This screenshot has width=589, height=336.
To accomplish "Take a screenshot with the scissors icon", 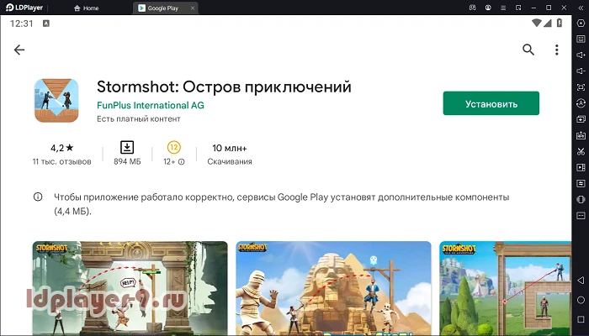I will 581,151.
